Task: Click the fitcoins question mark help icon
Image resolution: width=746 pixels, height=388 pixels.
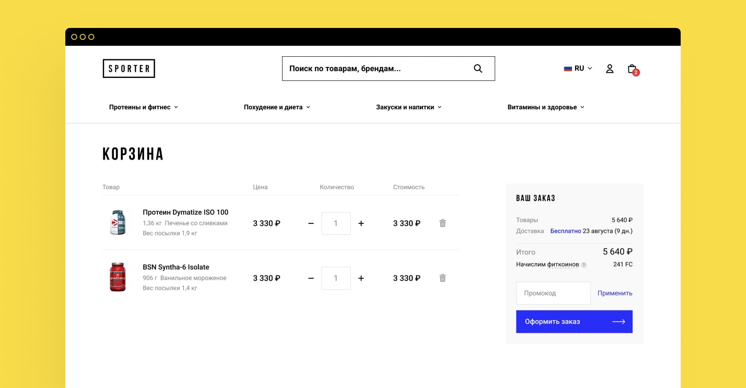Action: pos(584,265)
